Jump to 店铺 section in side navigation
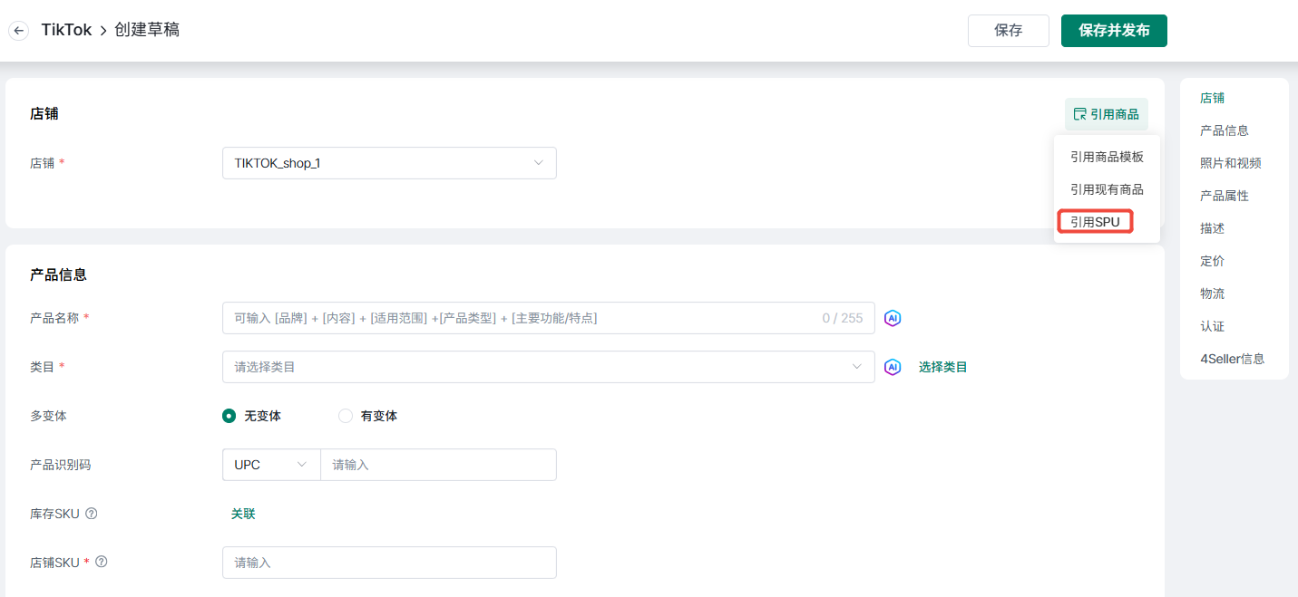 1212,98
